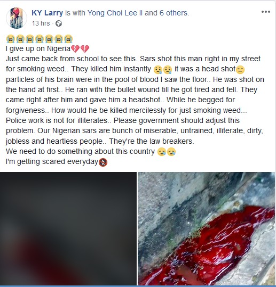
Task: Open the photo showing the red-stained pavement
Action: [x=207, y=228]
